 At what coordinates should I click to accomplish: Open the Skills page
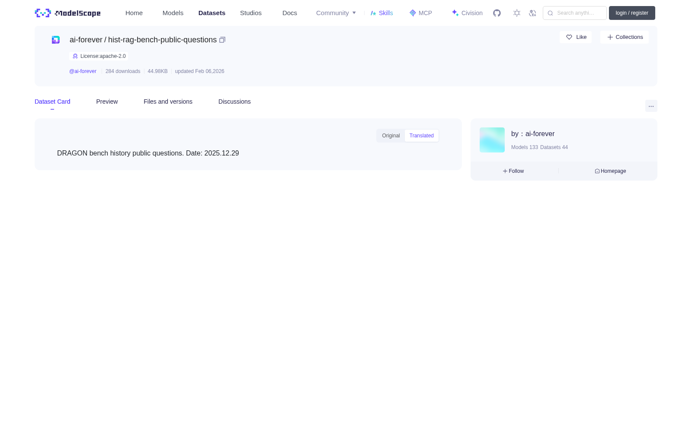pyautogui.click(x=382, y=13)
